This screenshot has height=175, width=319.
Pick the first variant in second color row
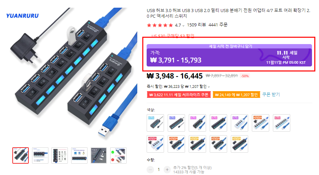tap(155, 144)
